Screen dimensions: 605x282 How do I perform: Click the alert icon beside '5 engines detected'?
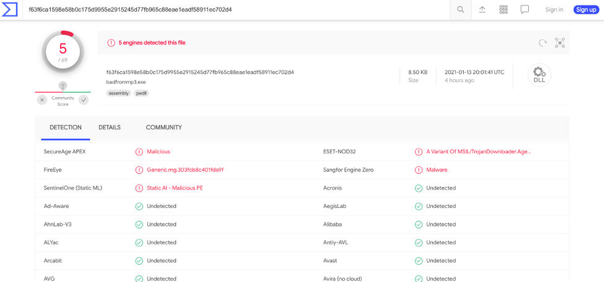111,43
